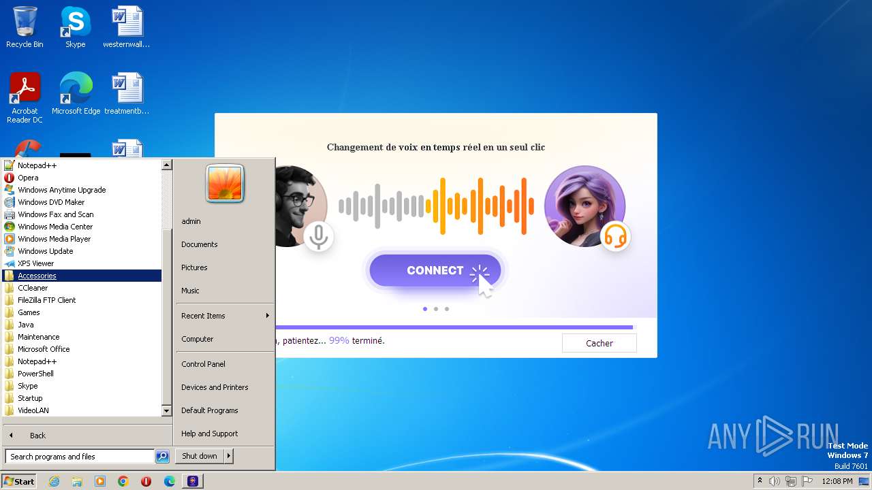Show hidden system tray icons
This screenshot has width=872, height=490.
[760, 481]
